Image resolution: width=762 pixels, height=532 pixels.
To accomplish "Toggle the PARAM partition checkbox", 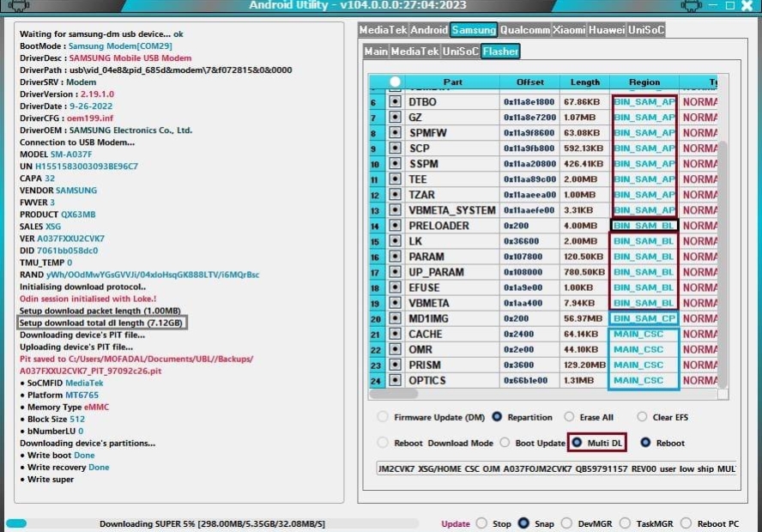I will coord(395,257).
